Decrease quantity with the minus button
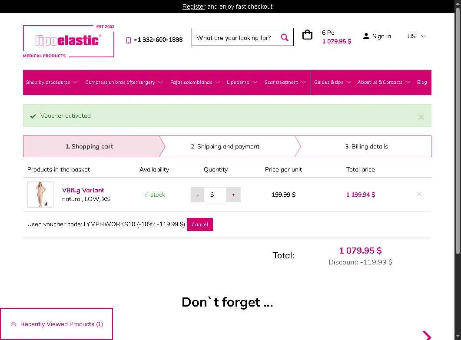The width and height of the screenshot is (461, 340). [x=198, y=195]
